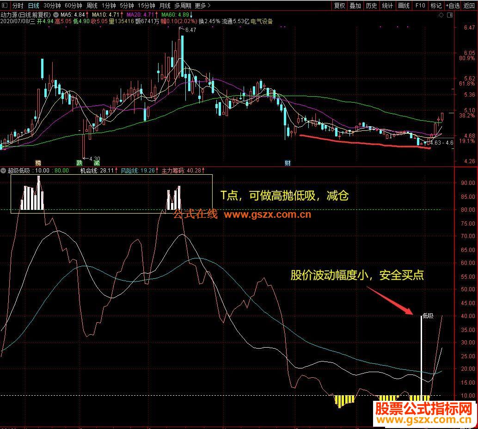Screen dimensions: 478x429
Task: Click the 财 marker on the main chart
Action: (x=288, y=163)
